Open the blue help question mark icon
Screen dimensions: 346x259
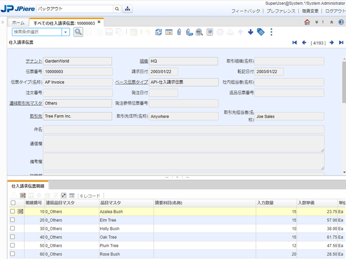[x=341, y=22]
